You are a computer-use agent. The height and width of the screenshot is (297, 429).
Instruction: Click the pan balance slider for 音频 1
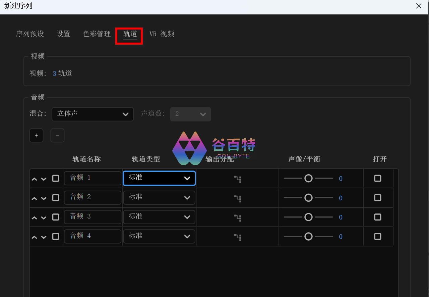(x=308, y=179)
